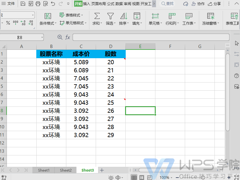The height and width of the screenshot is (180, 240).
Task: Click the Share (分享) button
Action: click(x=214, y=4)
